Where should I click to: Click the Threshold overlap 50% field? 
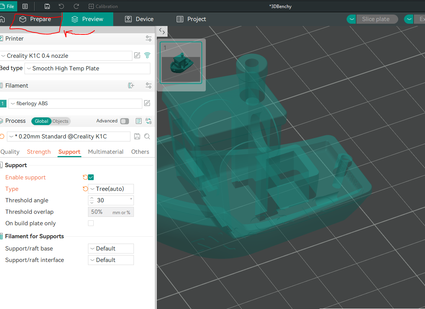pyautogui.click(x=111, y=212)
